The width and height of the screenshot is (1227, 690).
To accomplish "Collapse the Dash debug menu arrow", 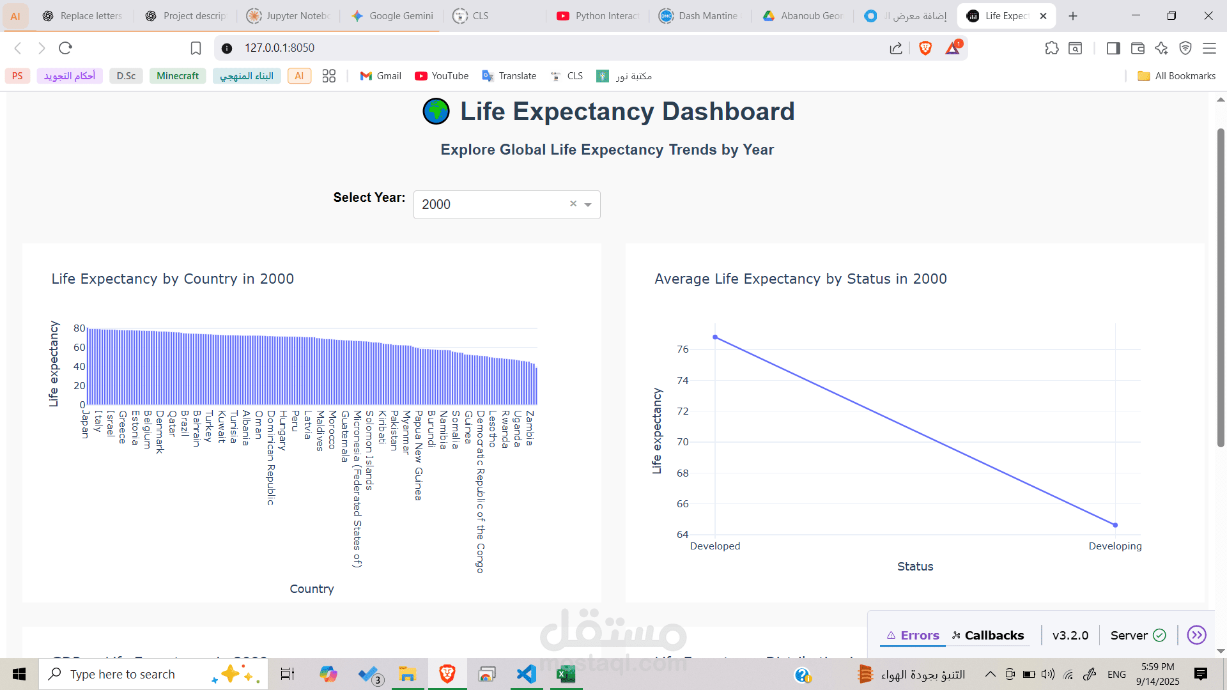I will click(1196, 635).
